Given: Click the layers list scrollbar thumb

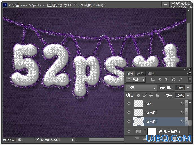Looking at the screenshot, I should point(190,123).
